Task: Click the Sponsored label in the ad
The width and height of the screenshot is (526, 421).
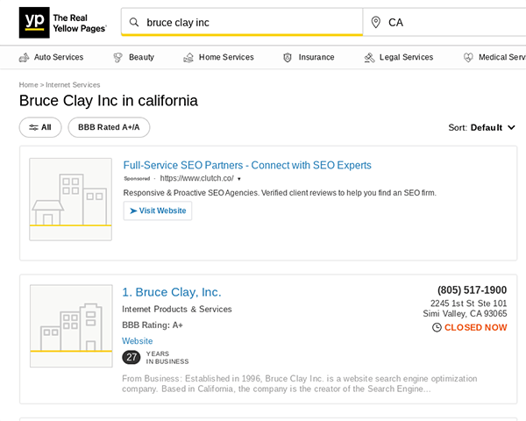Action: [x=137, y=179]
